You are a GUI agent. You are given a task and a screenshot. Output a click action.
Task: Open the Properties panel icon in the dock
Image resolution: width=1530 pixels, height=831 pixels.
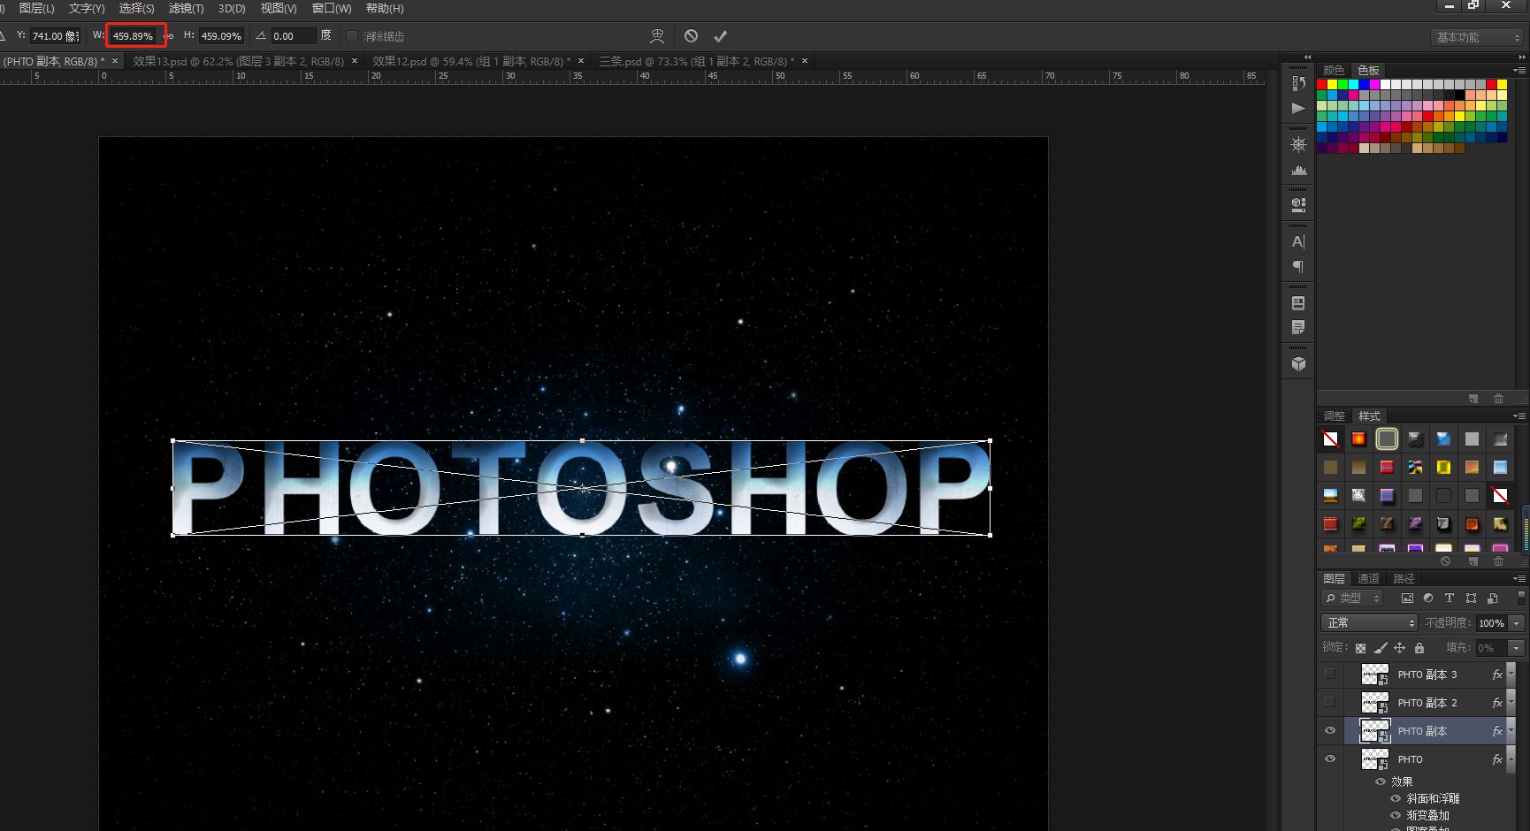point(1298,205)
